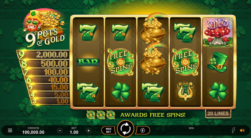Click the MAX BET button
The height and width of the screenshot is (138, 251).
click(109, 130)
